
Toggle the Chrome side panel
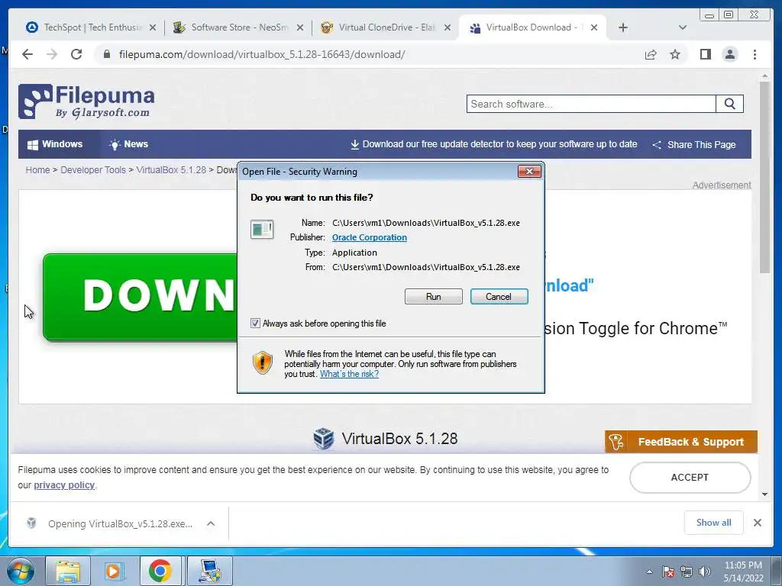(x=705, y=54)
